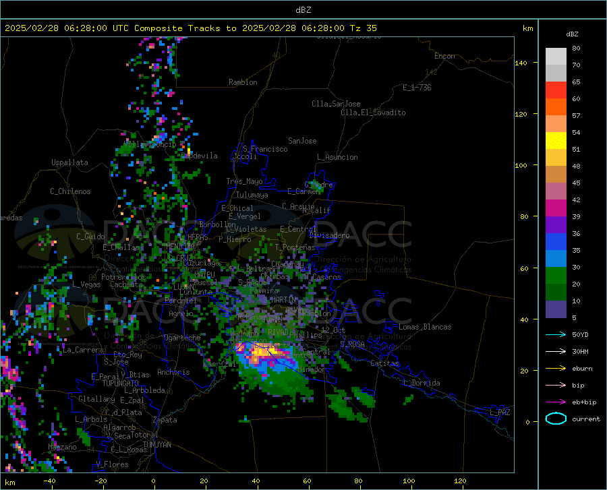Click the Tulumaya place label
Screen dimensions: 607x490
point(252,195)
